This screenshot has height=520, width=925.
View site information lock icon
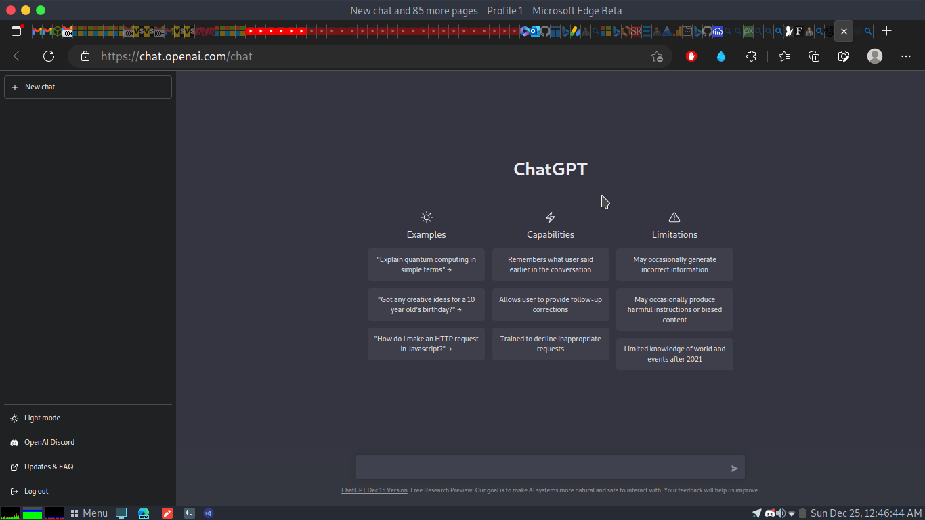click(85, 56)
